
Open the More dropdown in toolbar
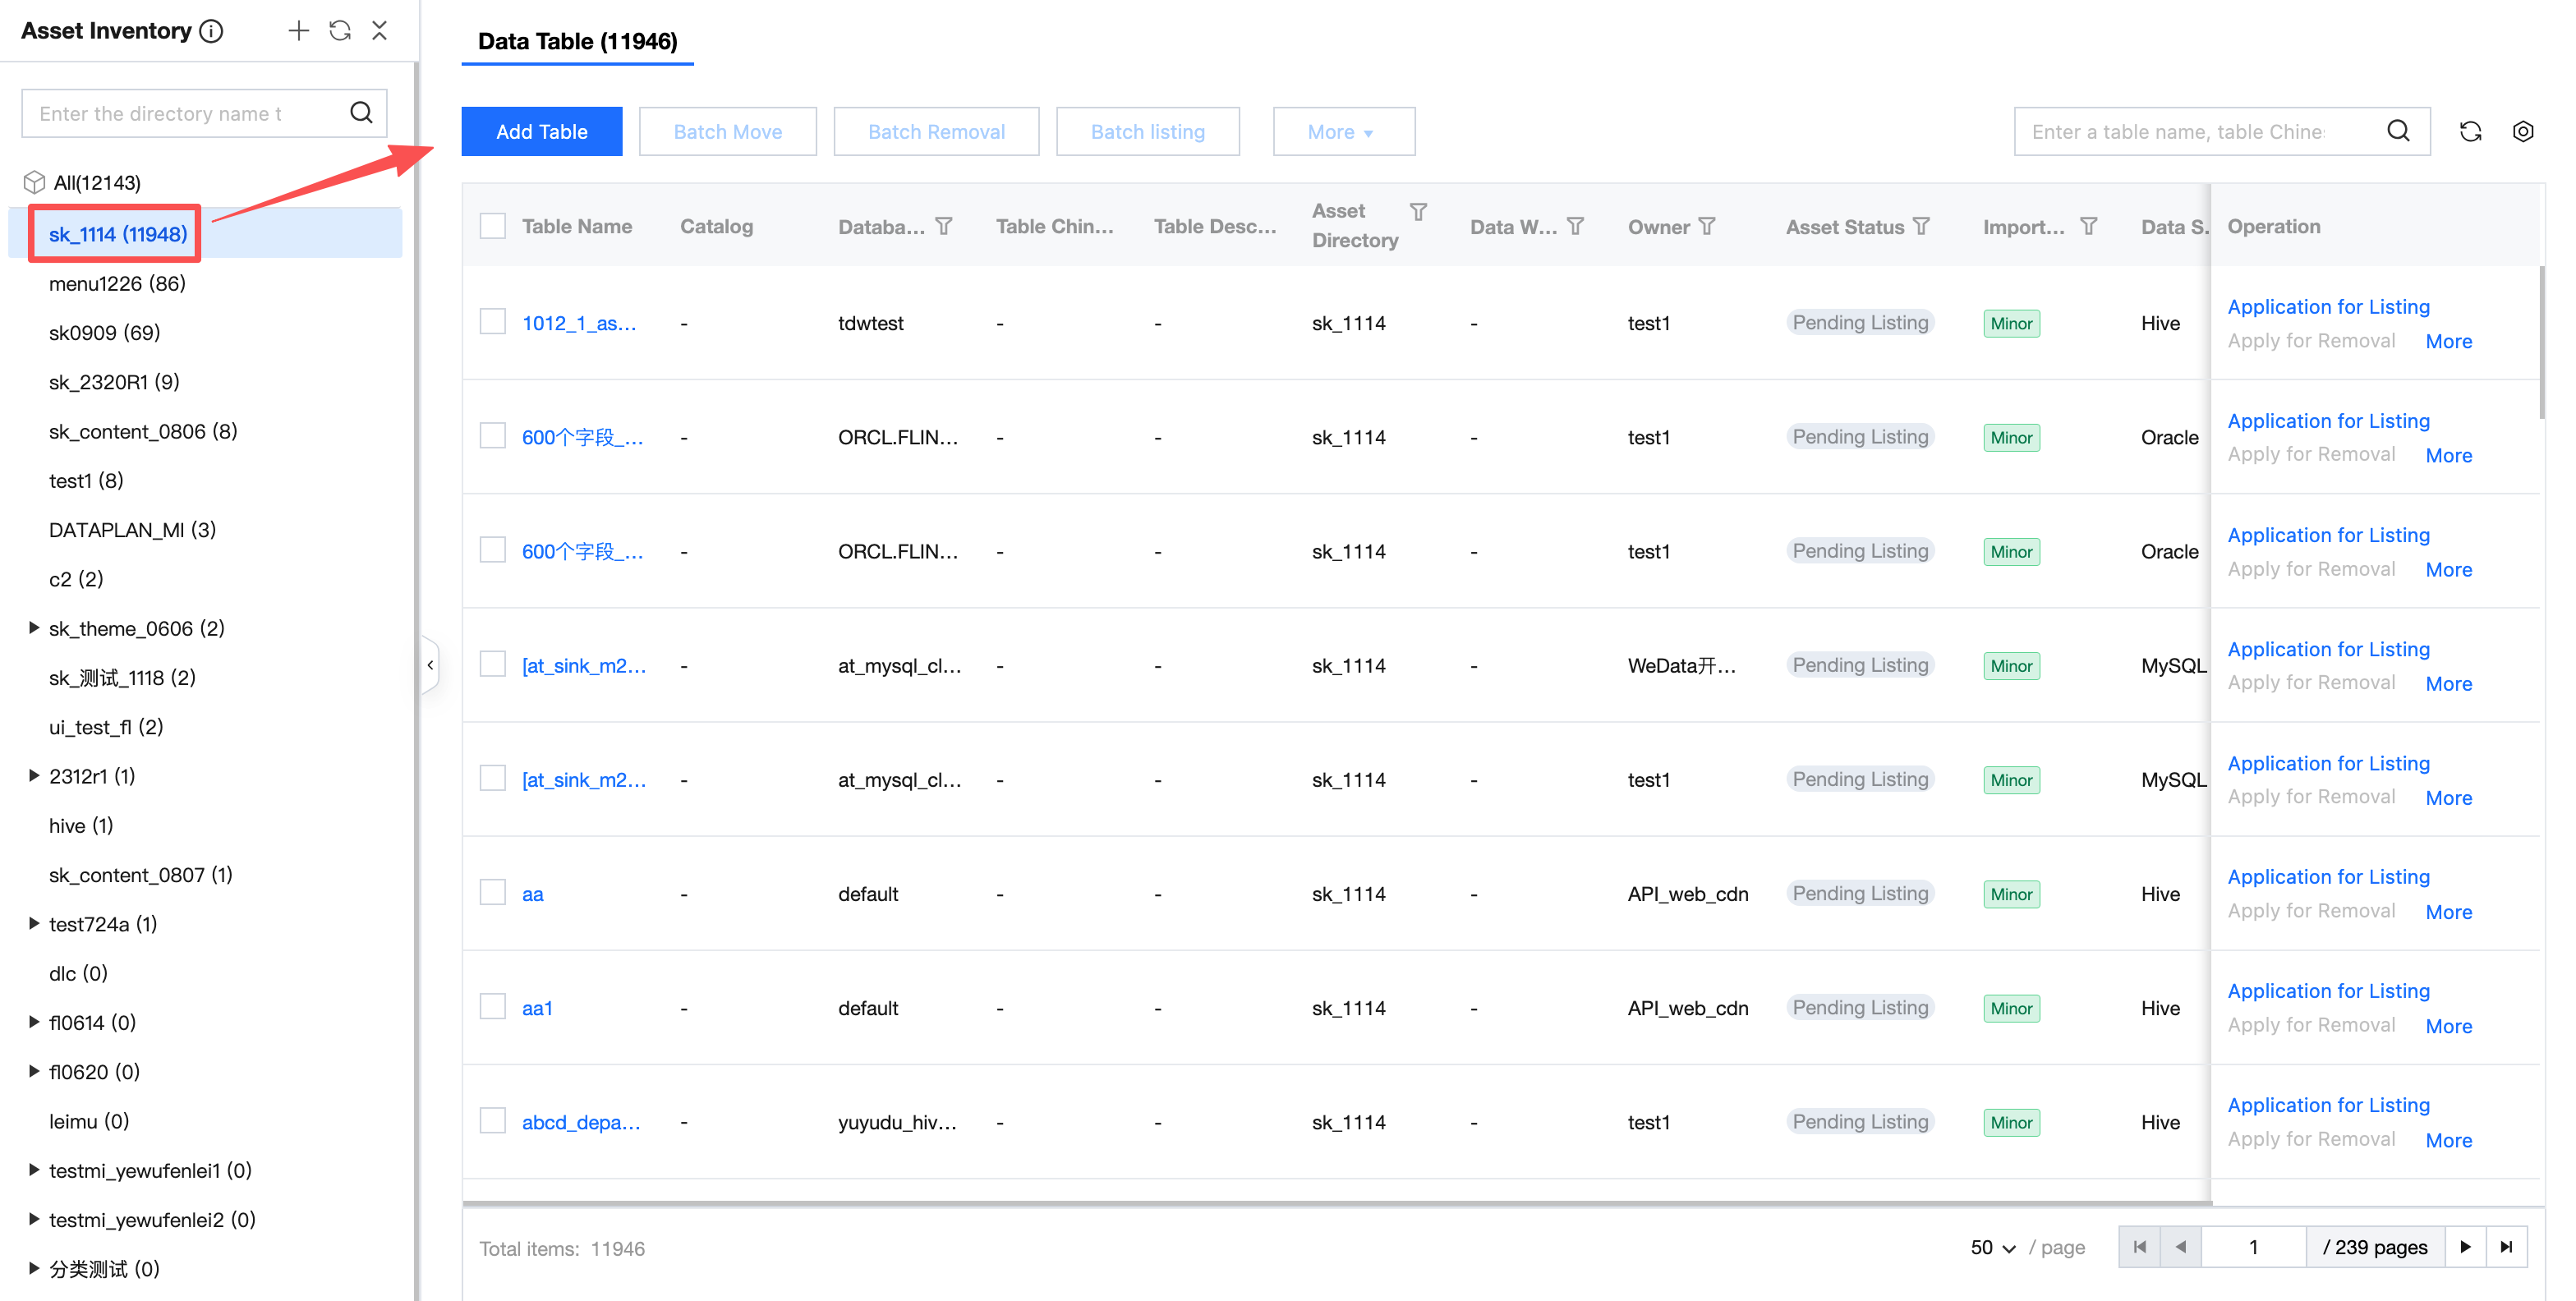tap(1342, 131)
